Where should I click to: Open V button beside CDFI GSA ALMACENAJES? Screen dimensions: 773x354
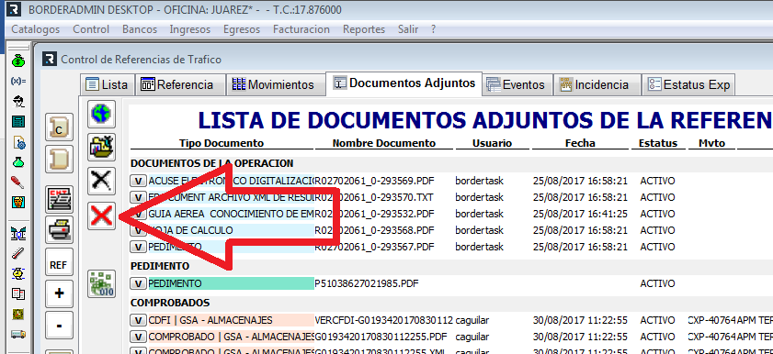(x=139, y=321)
